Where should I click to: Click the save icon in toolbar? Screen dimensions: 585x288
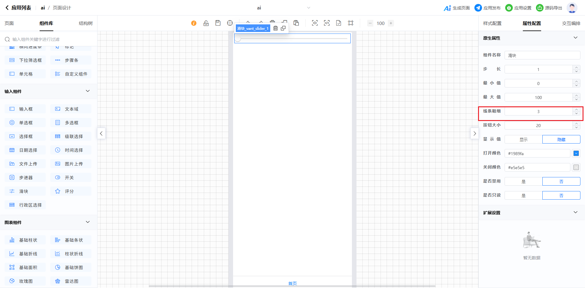click(x=218, y=23)
